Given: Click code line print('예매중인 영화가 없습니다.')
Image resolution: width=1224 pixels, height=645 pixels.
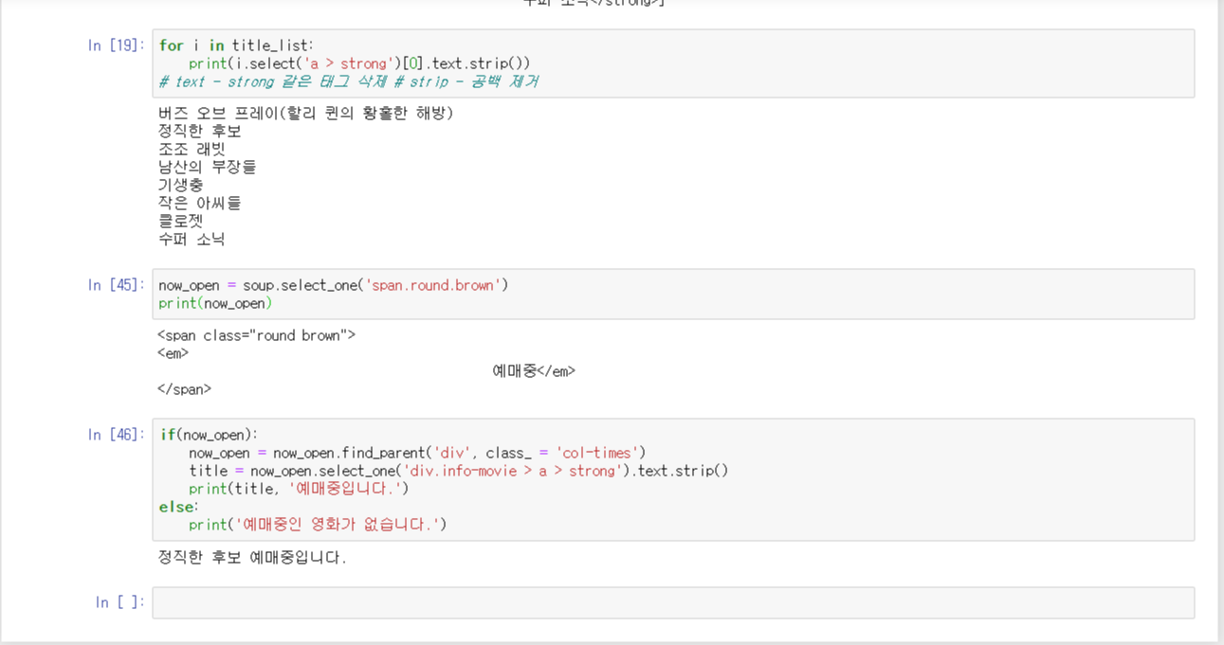Looking at the screenshot, I should point(318,525).
